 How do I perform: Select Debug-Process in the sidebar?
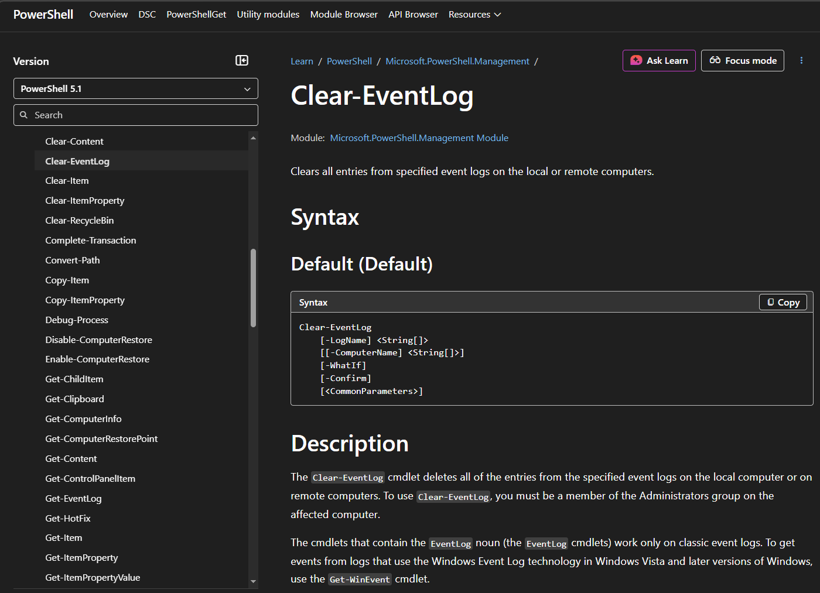coord(77,320)
